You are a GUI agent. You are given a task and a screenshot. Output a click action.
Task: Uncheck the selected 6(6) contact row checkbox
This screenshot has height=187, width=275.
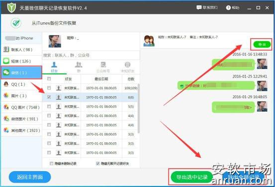[49, 97]
